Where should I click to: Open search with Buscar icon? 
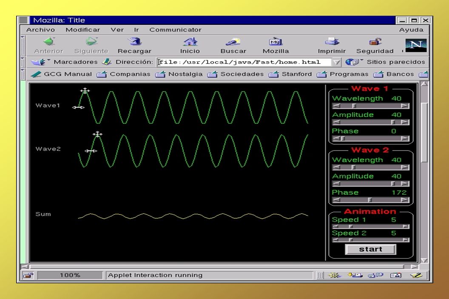point(233,46)
